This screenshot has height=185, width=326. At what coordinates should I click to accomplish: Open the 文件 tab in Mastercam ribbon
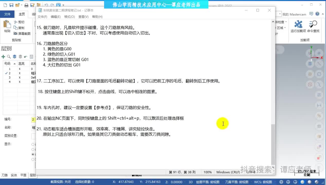(x=7, y=14)
